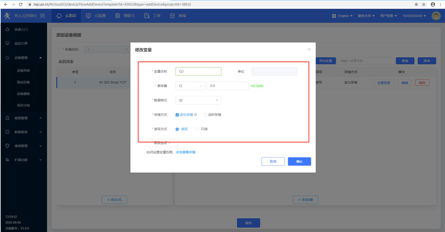Viewport: 445px width, 232px height.
Task: Open 物联卡 in top navigation
Action: tap(125, 16)
